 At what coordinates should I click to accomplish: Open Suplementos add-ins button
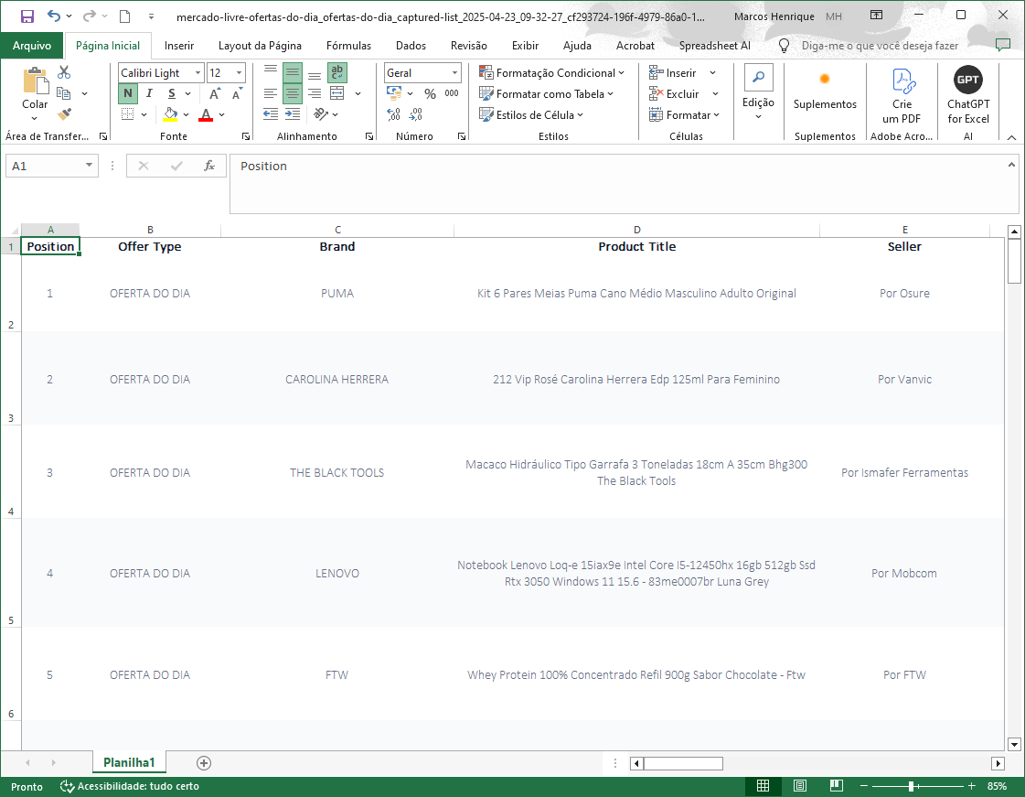(825, 92)
